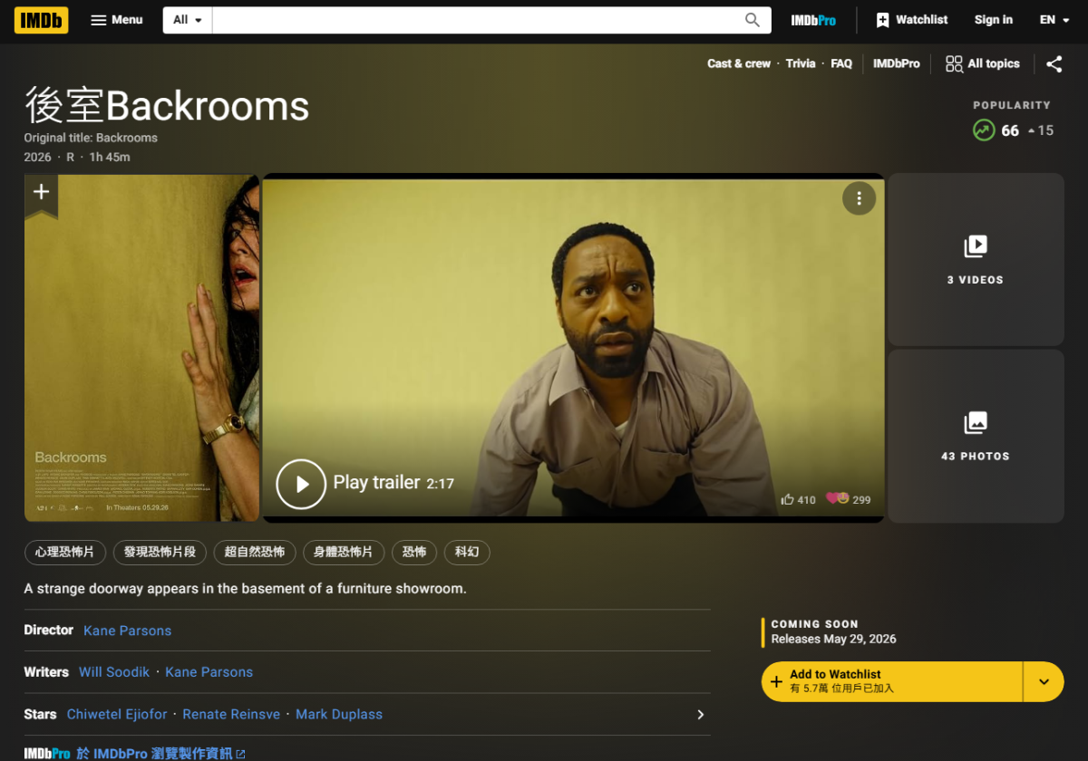Select the 心理恐怖片 genre chip
Image resolution: width=1088 pixels, height=761 pixels.
[x=65, y=552]
